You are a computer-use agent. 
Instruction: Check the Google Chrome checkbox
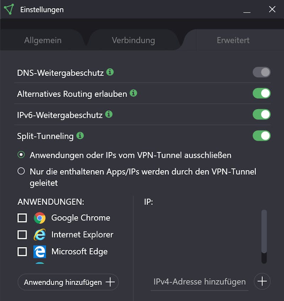point(22,218)
